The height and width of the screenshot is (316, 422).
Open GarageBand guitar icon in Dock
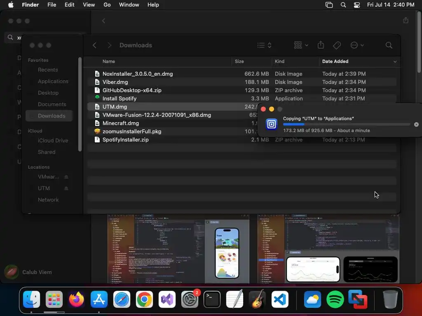pos(257,299)
